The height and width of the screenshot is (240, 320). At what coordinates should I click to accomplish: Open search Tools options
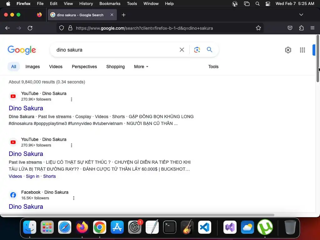tap(213, 67)
